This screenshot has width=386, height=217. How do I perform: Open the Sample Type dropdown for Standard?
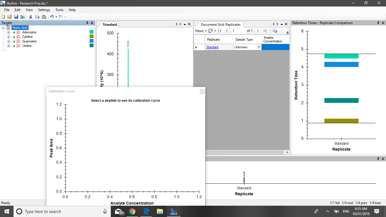[259, 47]
